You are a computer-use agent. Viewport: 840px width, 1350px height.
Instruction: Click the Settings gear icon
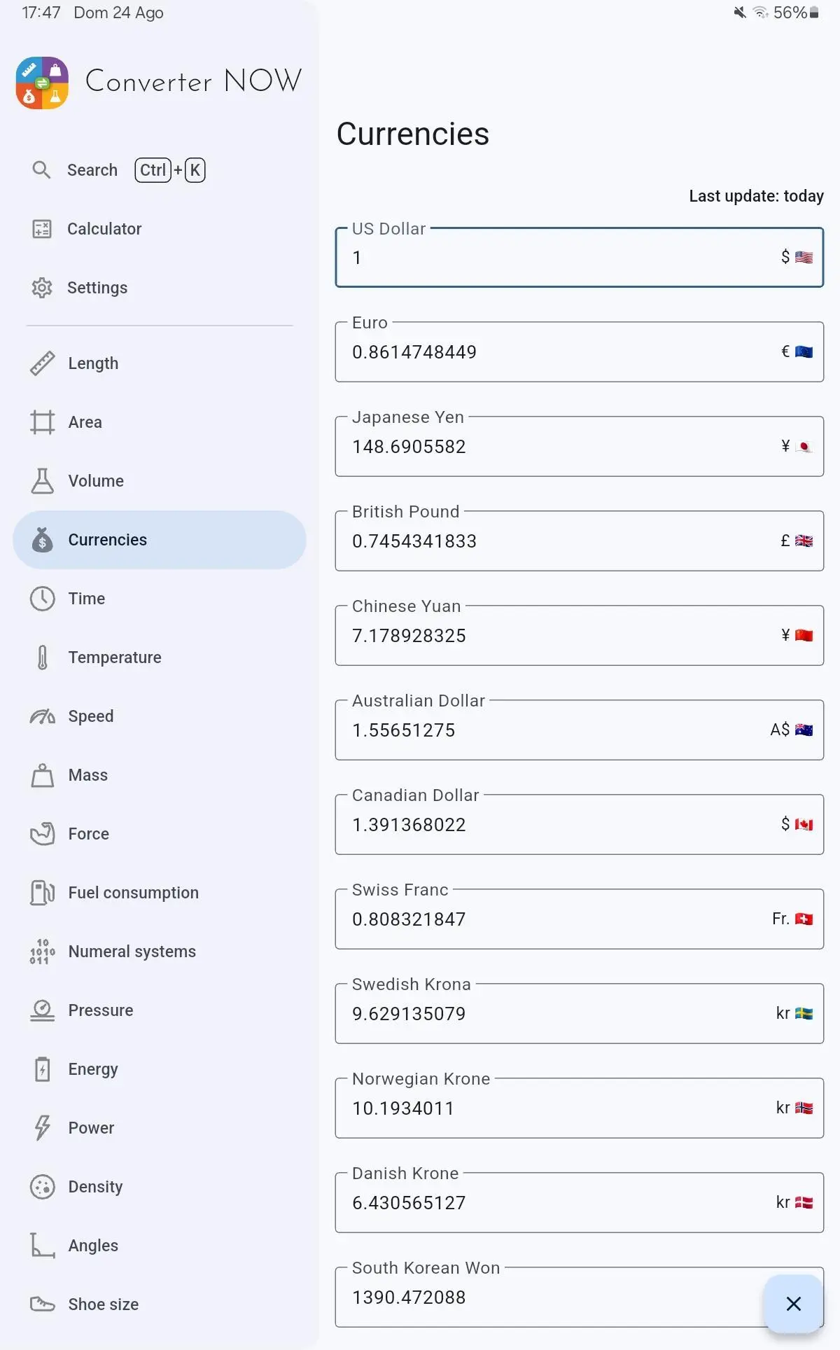coord(42,288)
